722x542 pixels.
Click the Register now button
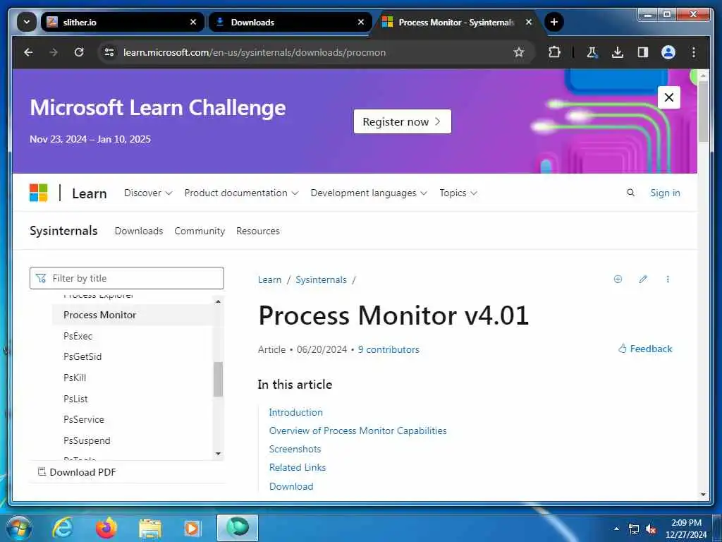(402, 121)
